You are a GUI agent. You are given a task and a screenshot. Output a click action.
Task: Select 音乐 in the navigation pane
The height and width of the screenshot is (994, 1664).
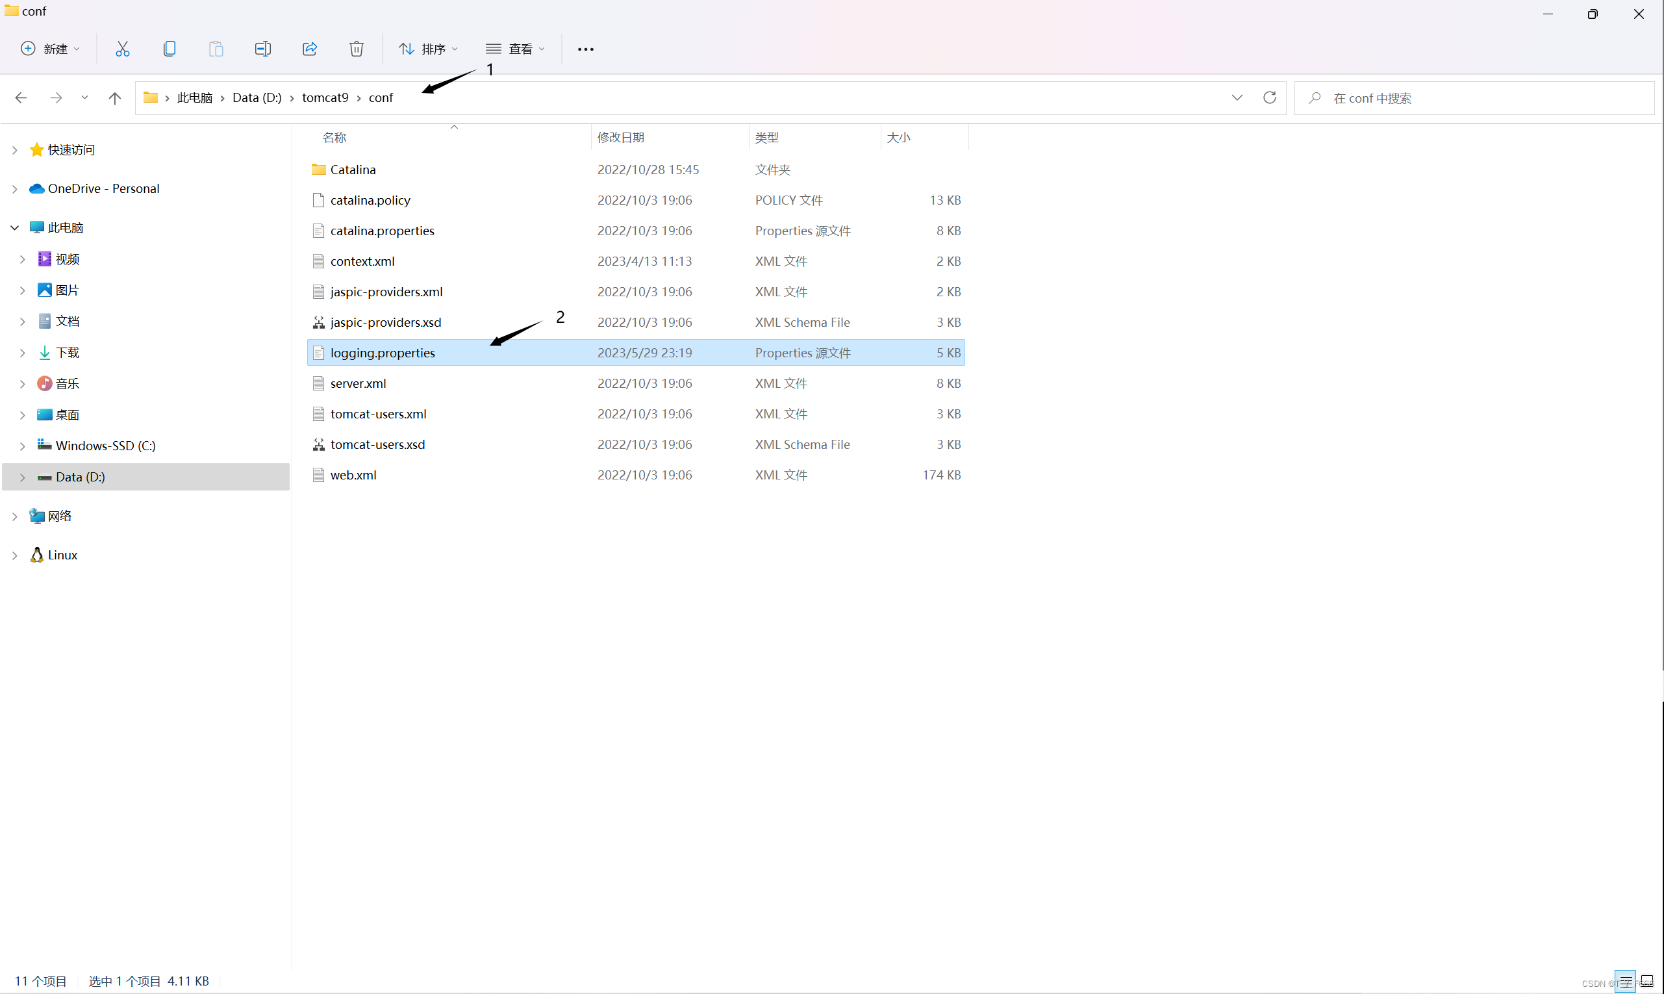67,383
